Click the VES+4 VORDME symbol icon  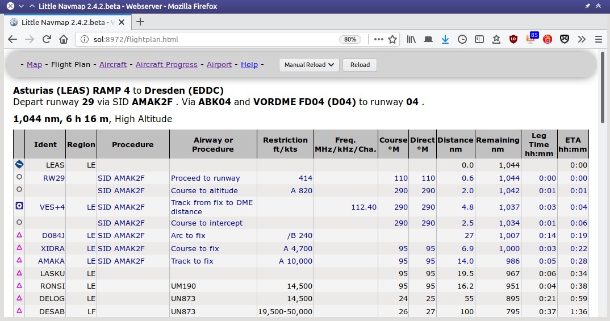[19, 206]
